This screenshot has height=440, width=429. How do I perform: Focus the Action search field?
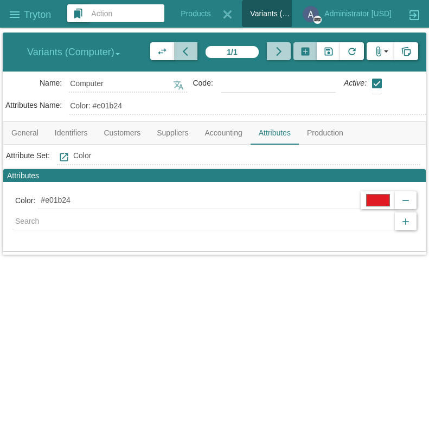coord(126,14)
